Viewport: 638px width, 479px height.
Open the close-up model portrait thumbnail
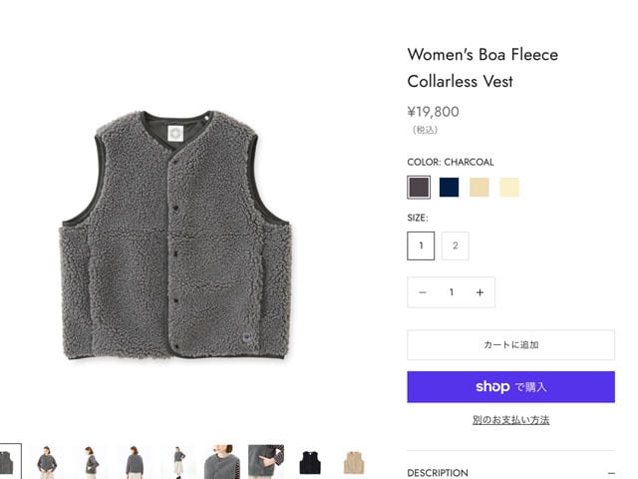click(221, 462)
